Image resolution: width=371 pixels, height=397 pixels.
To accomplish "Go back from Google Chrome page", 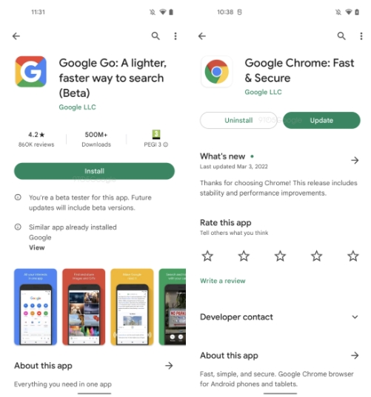I will point(202,36).
